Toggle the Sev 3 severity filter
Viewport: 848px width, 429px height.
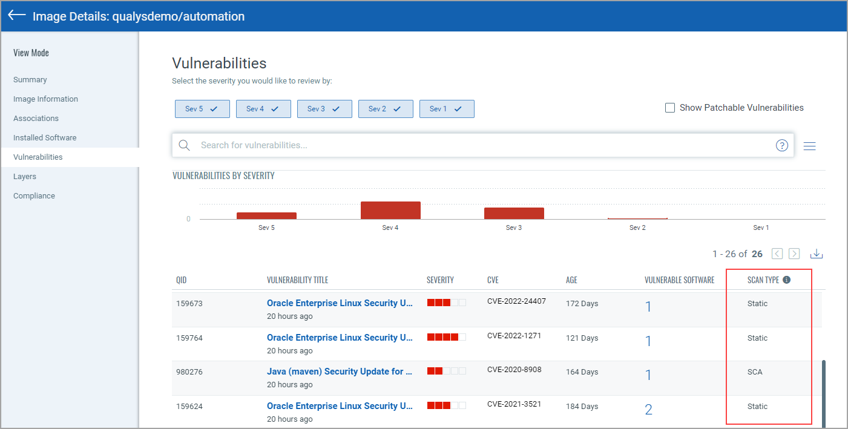324,109
